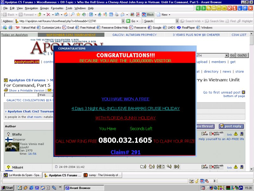The height and width of the screenshot is (191, 254).
Task: Click the house homepage icon in MikeH's post
Action: click(x=152, y=166)
